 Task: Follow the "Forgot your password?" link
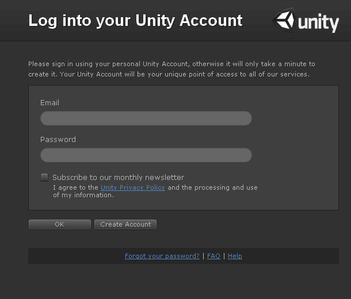162,256
